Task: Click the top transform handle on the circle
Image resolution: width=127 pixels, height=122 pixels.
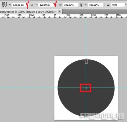Action: (86, 61)
